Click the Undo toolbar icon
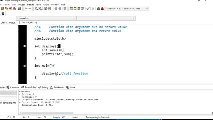213x120 pixels. click(x=26, y=9)
